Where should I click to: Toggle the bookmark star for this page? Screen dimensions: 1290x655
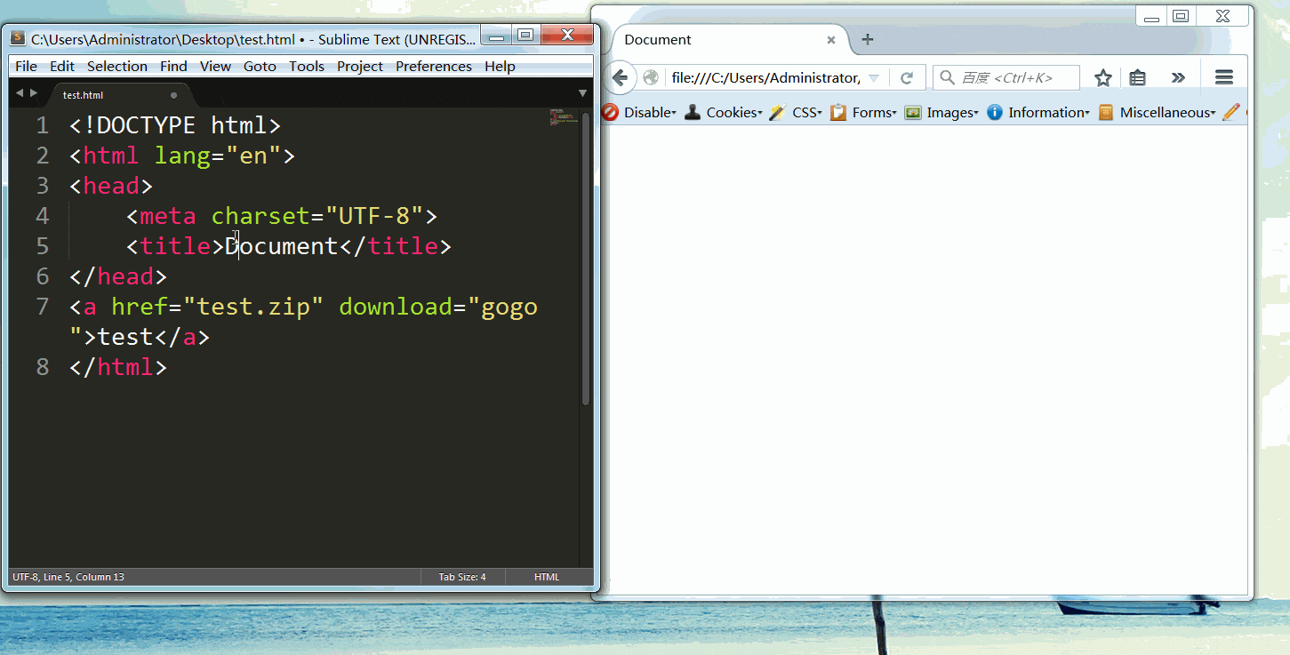[1102, 78]
